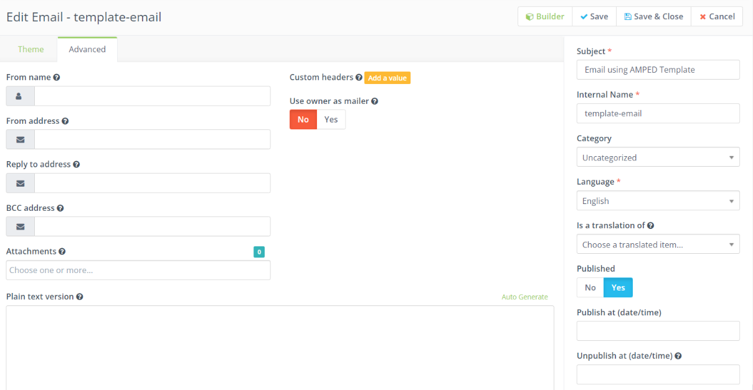Click the help icon next to Custom headers
This screenshot has height=390, width=753.
coord(359,78)
